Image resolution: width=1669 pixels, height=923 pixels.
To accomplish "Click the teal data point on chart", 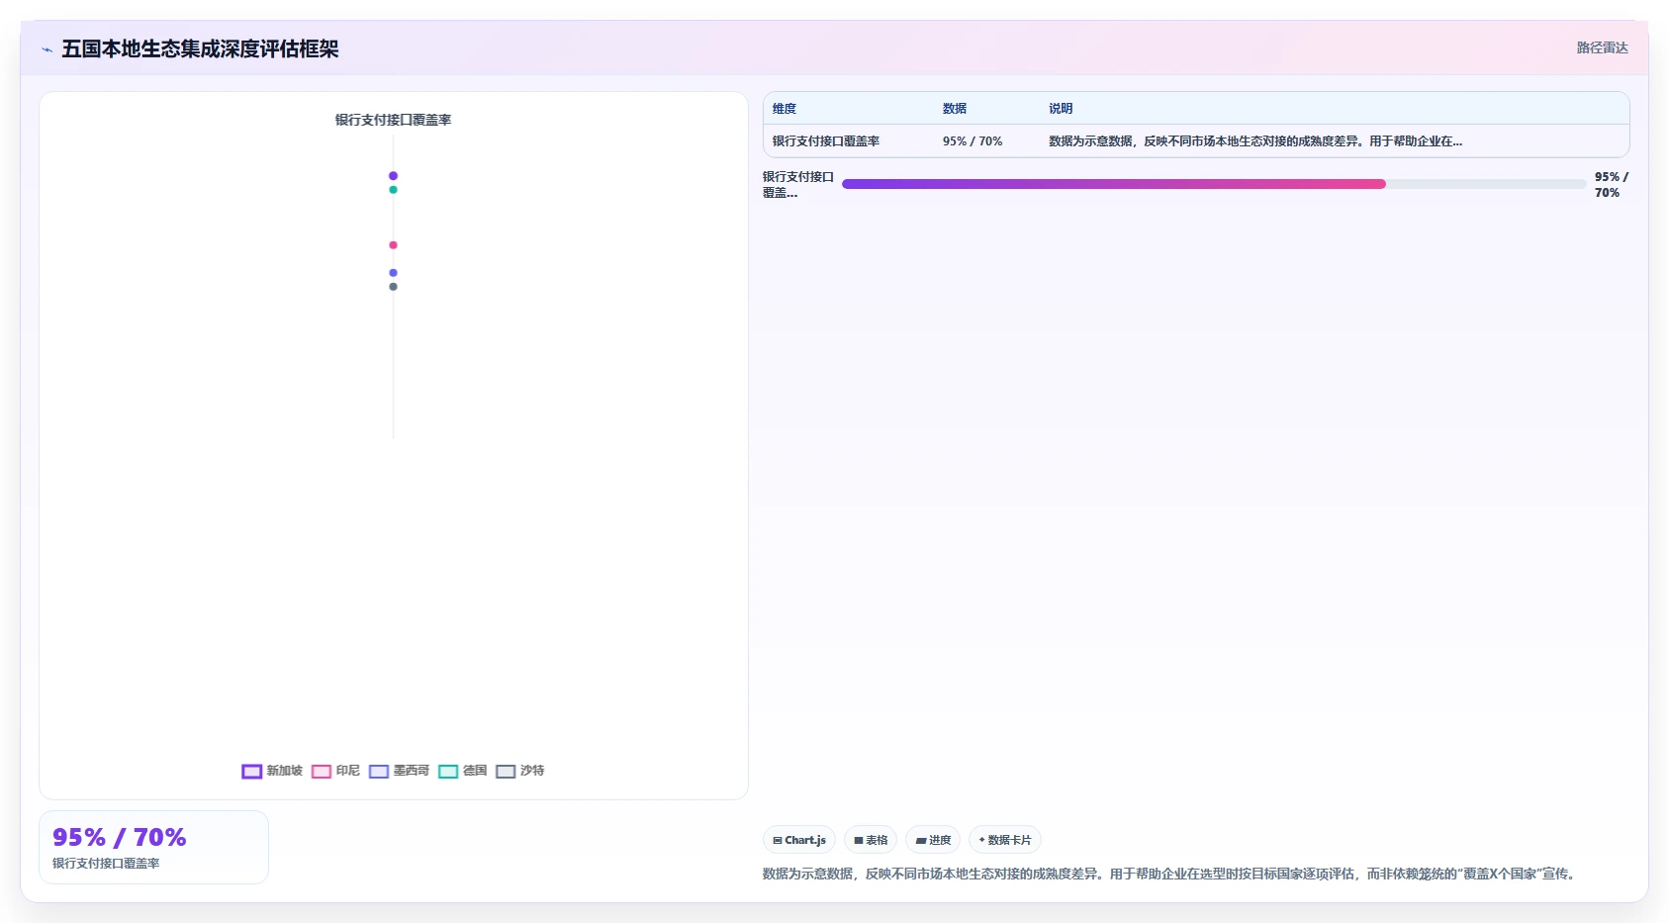I will click(x=393, y=190).
